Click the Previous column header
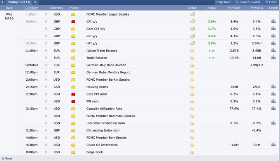The image size is (280, 161). [257, 8]
